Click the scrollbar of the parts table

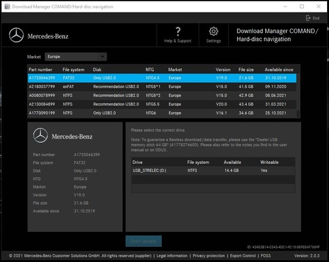[x=298, y=96]
